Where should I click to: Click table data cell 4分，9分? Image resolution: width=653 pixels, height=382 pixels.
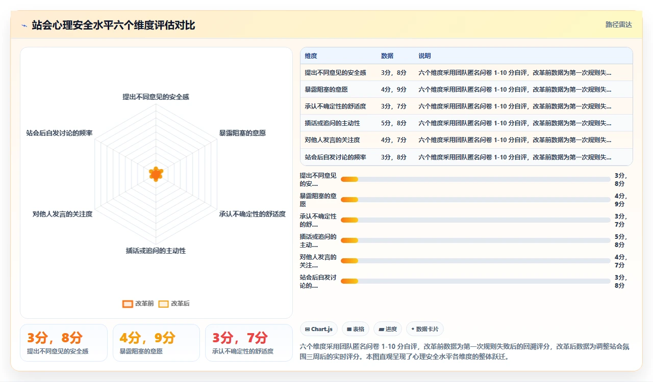394,90
